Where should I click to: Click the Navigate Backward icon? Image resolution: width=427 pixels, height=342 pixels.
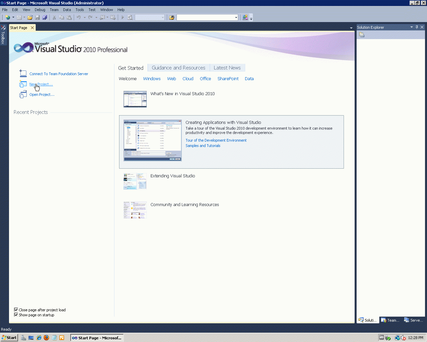point(102,17)
